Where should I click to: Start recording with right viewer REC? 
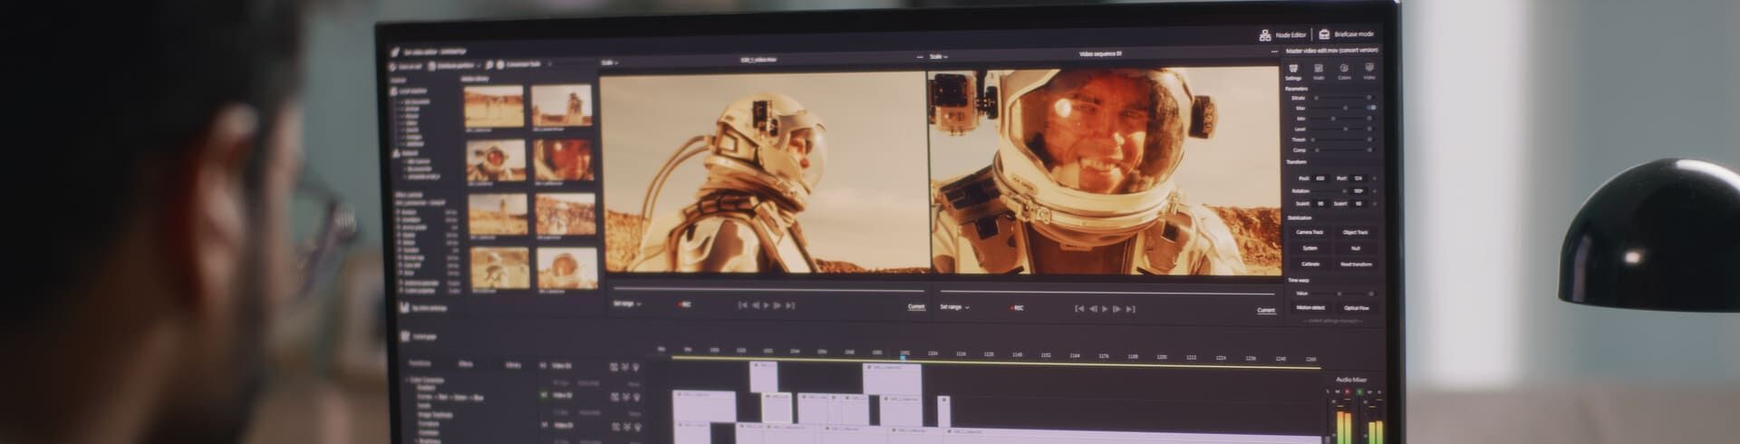1017,308
